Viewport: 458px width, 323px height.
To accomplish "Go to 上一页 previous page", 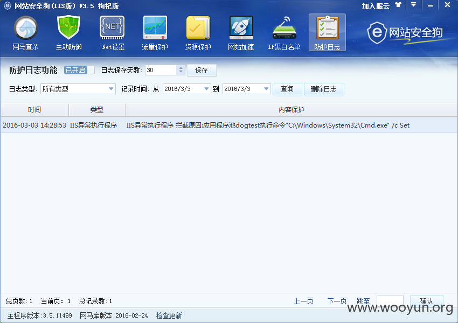I will [x=303, y=301].
